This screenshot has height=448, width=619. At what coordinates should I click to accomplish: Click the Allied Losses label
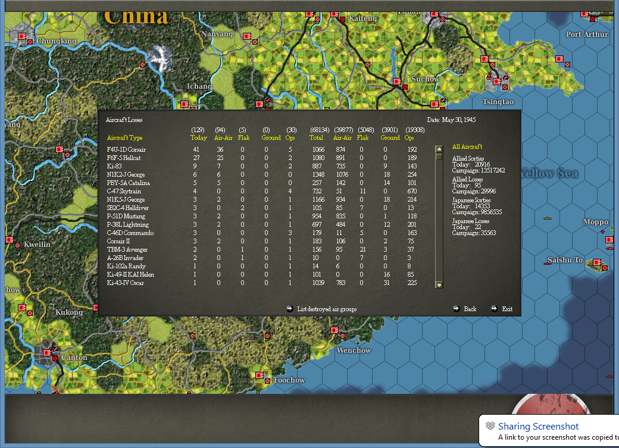pos(467,179)
